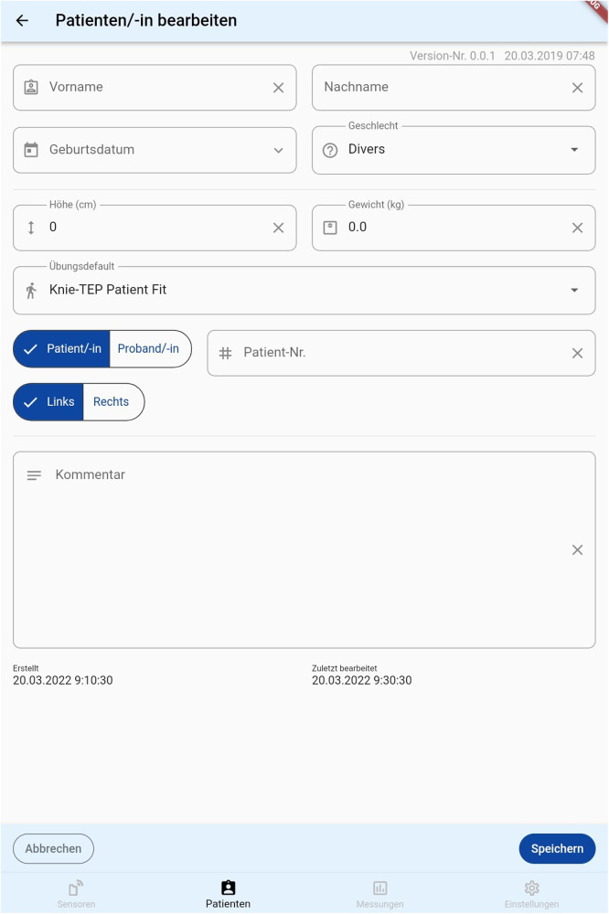Expand the Übungsdefault dropdown
Screen dimensions: 609x914
click(304, 291)
